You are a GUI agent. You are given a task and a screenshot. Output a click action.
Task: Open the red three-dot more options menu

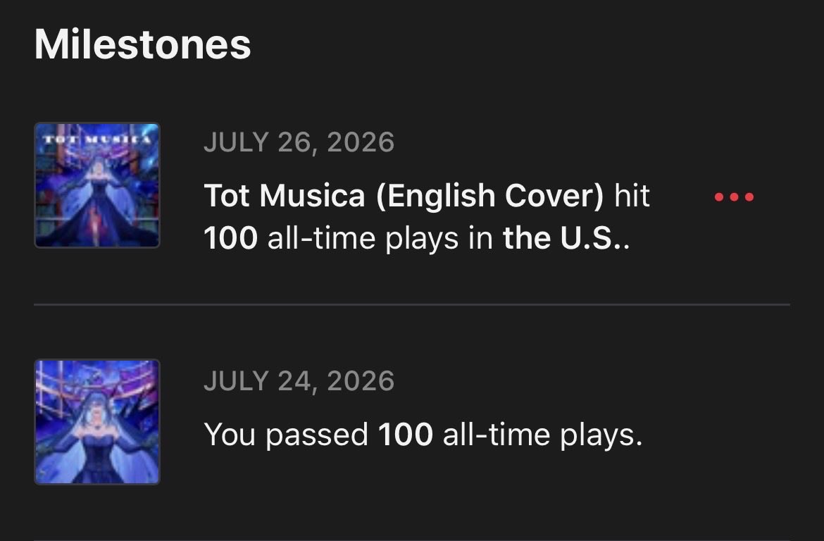click(x=734, y=197)
